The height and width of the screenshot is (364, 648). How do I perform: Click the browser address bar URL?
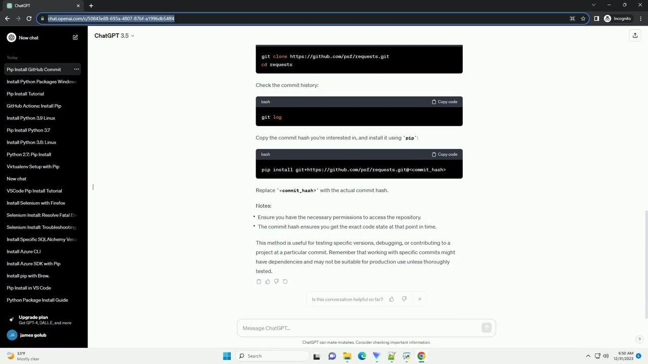point(111,19)
